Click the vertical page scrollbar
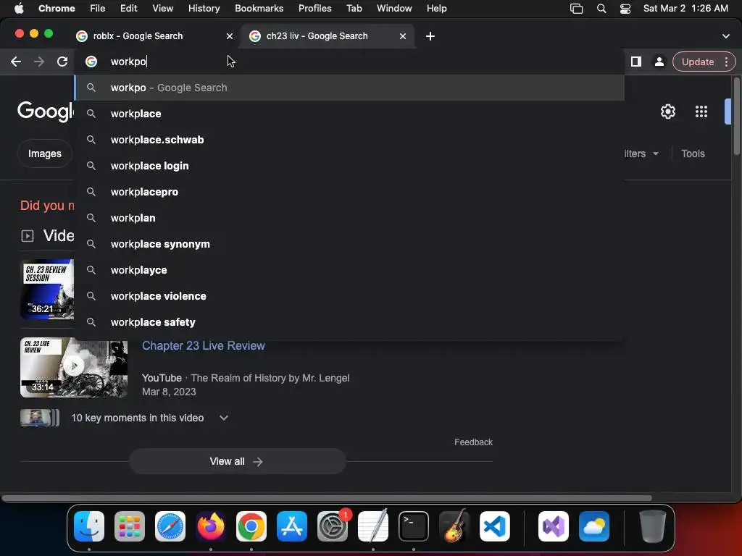This screenshot has width=742, height=556. pyautogui.click(x=736, y=116)
